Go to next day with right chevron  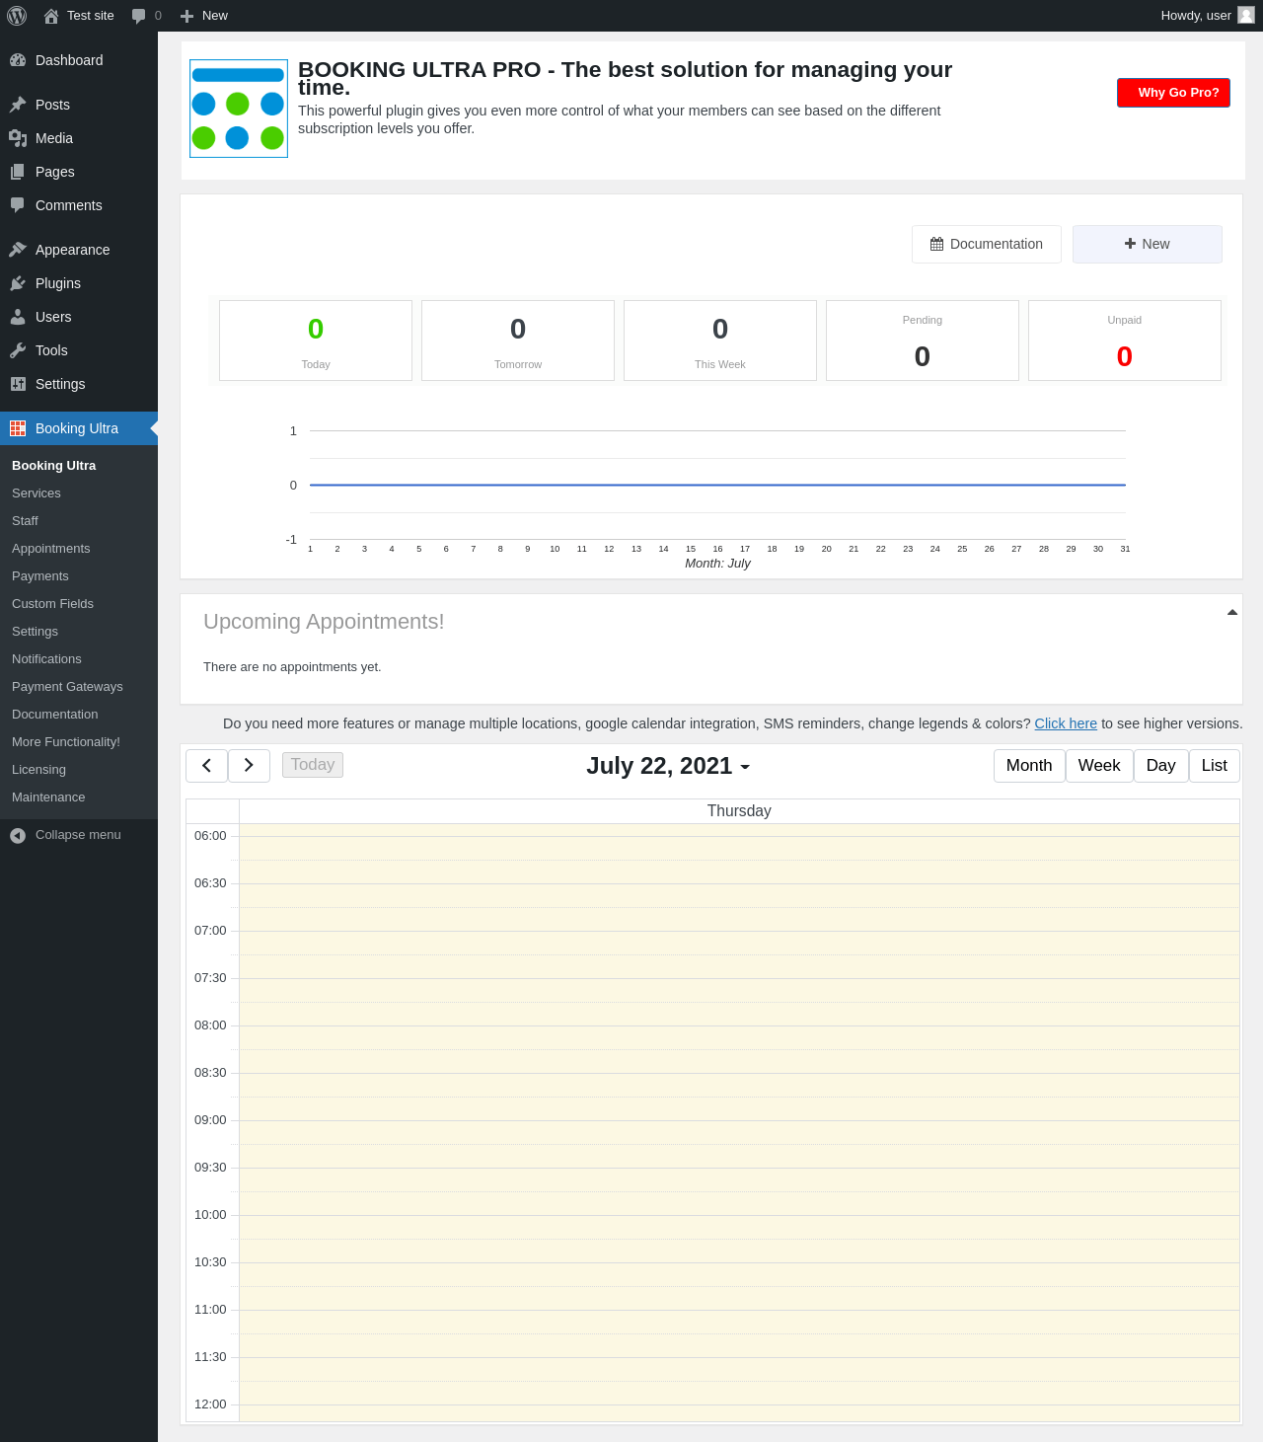[249, 766]
